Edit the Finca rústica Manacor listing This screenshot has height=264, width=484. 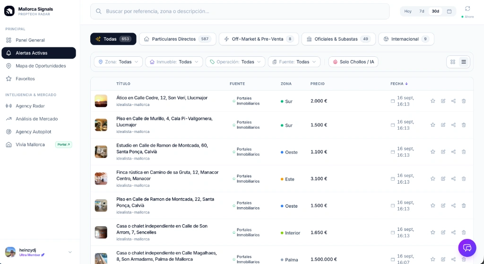point(443,179)
